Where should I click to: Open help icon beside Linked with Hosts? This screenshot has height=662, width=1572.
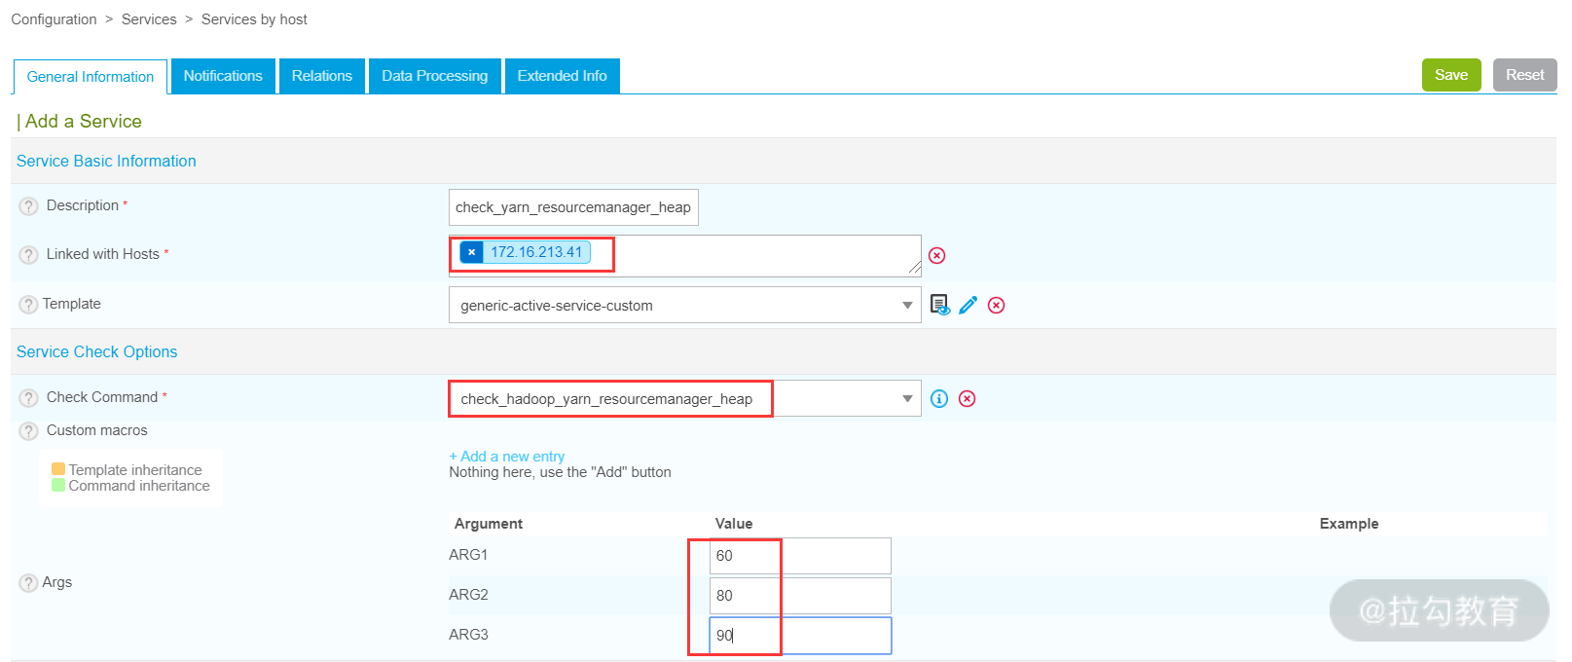point(29,255)
